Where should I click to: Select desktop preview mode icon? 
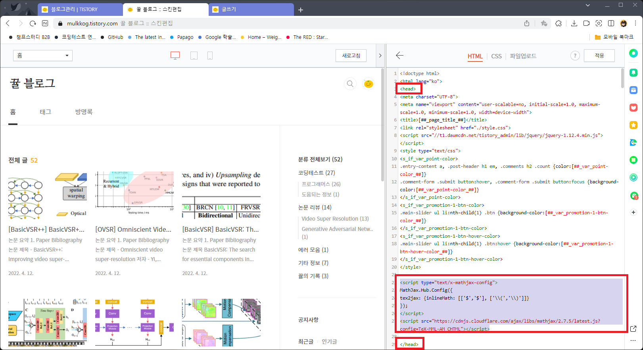tap(175, 56)
